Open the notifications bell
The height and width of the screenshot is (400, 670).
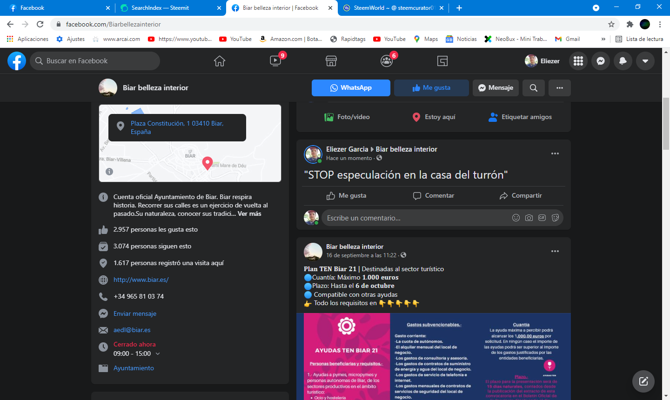[x=623, y=61]
